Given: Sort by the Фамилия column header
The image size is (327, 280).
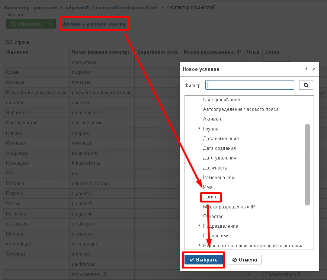Looking at the screenshot, I should pyautogui.click(x=36, y=52).
